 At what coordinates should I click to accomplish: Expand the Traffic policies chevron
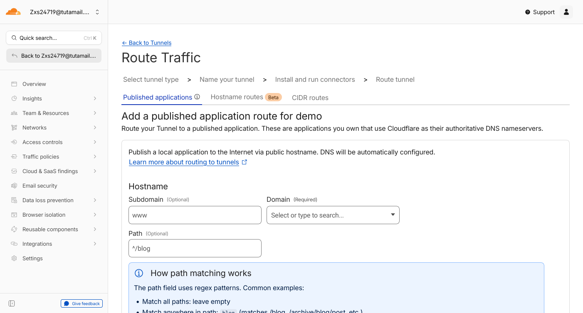[95, 156]
